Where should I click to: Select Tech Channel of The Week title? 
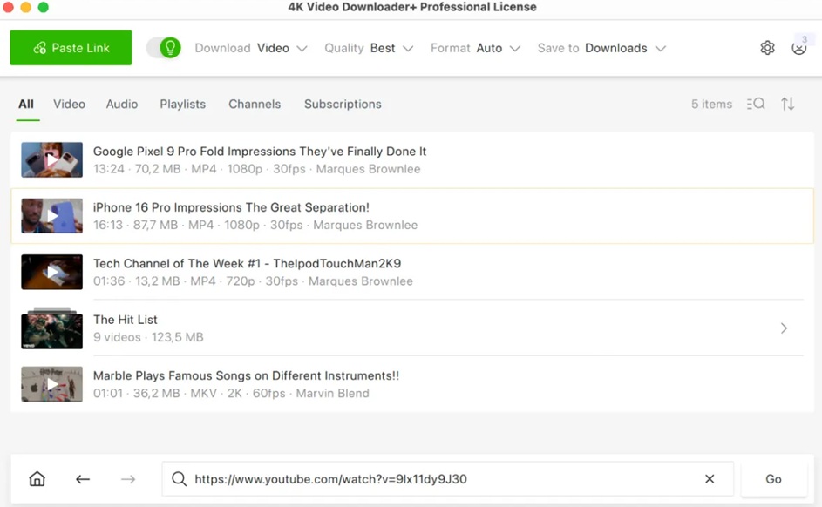(247, 263)
